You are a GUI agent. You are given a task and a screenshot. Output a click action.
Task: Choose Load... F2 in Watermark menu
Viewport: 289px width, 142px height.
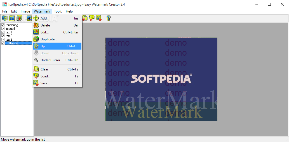coord(57,76)
